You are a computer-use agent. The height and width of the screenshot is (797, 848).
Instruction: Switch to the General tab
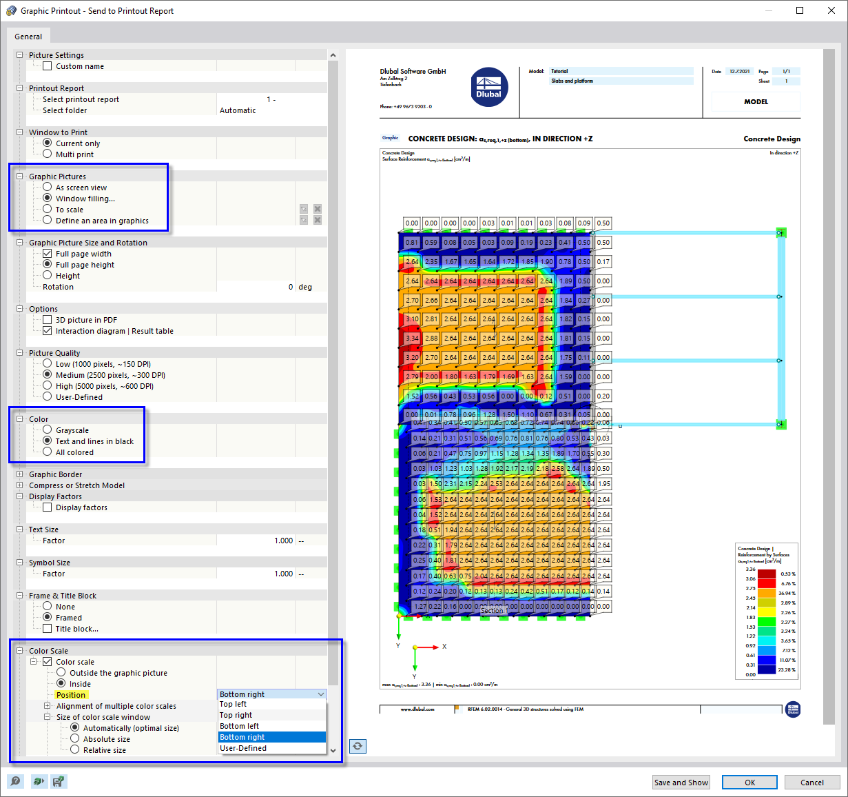pos(28,36)
